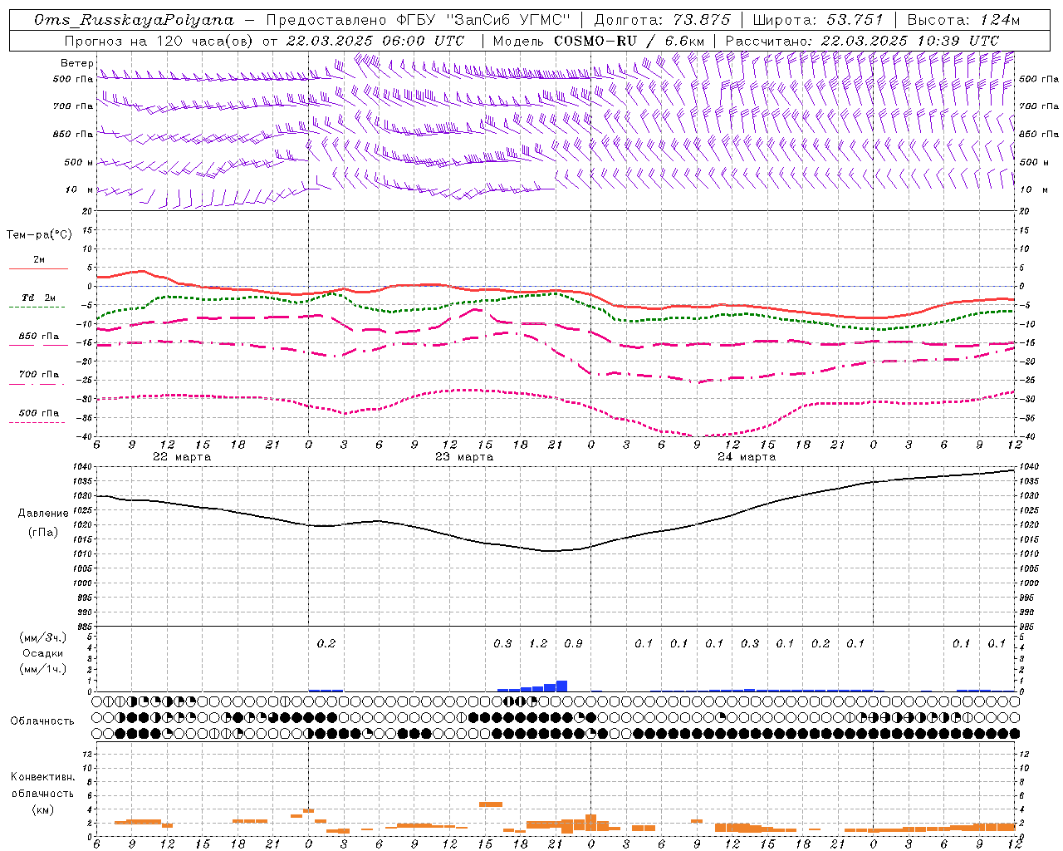Screen dimensions: 1063x851
Task: Click the '(мм/3ч.)' units label
Action: 43,637
